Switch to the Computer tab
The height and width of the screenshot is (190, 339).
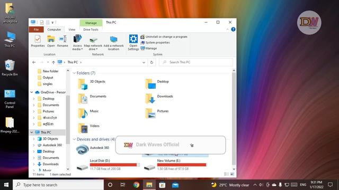point(54,30)
